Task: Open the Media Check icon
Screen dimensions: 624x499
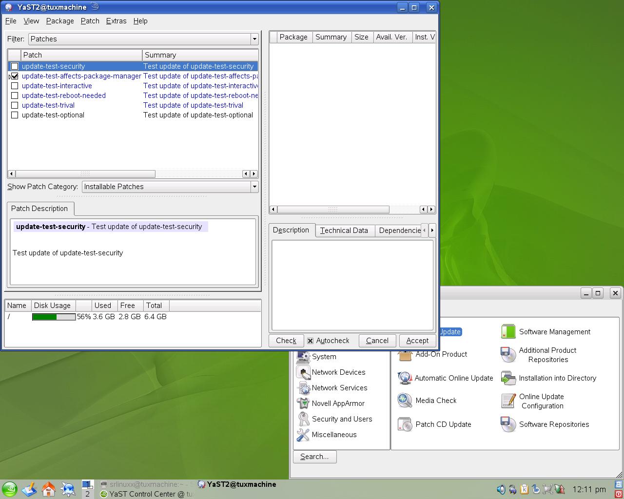Action: [405, 401]
